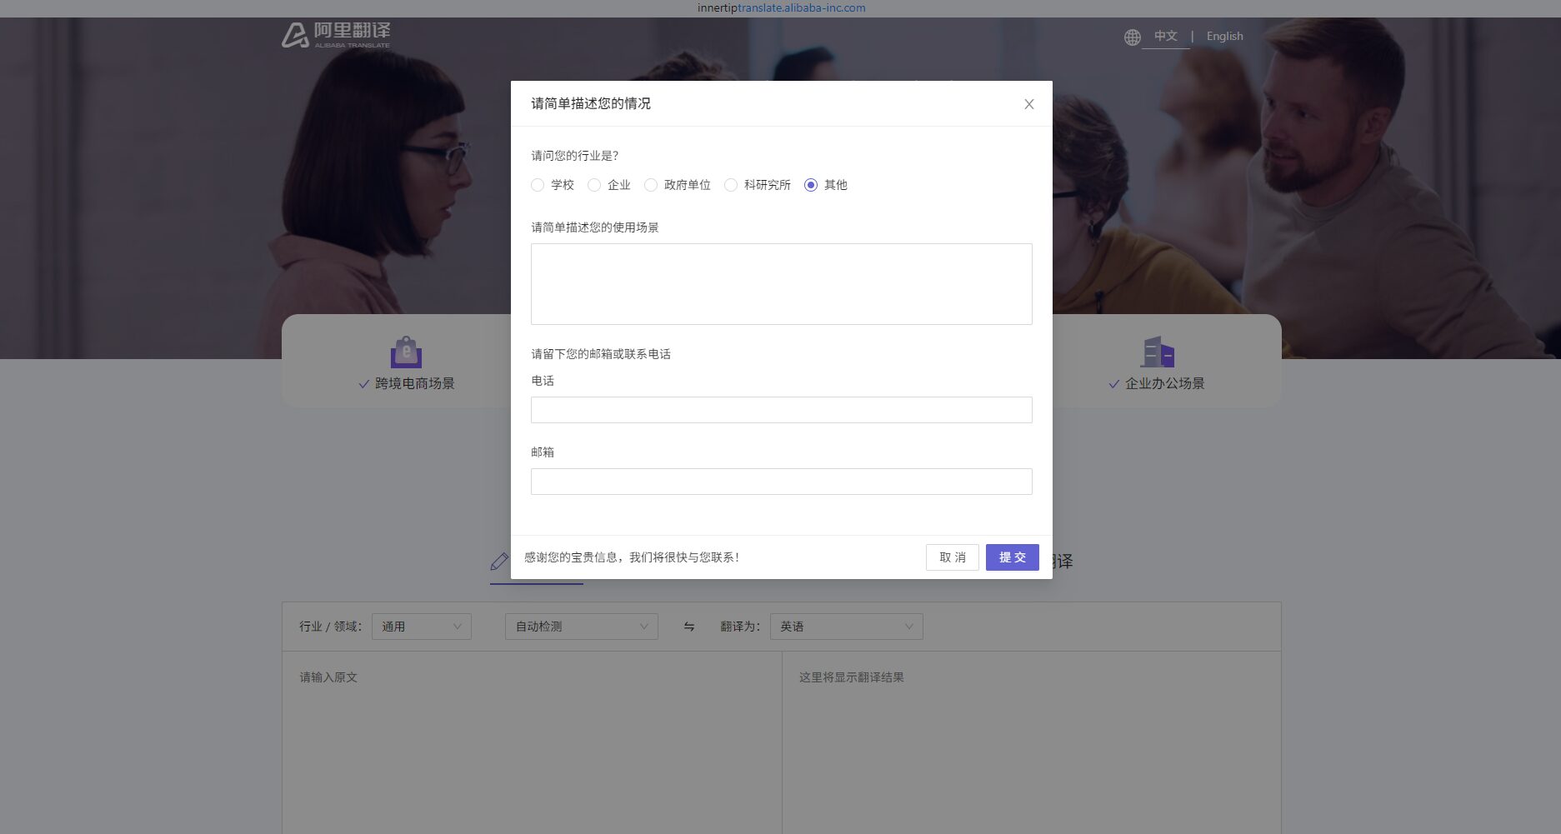Click the checkmark icon beside 企业办公场景
The width and height of the screenshot is (1561, 834).
(1113, 383)
